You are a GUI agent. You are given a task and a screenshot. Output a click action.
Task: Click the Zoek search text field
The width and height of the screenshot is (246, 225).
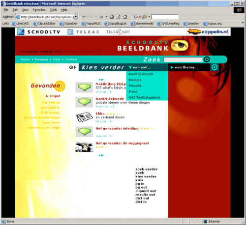(x=183, y=59)
